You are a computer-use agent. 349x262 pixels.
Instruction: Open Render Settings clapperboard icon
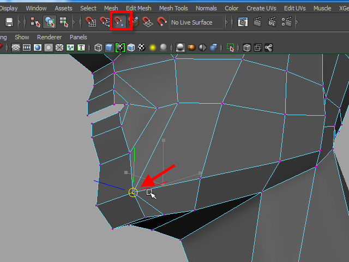click(x=287, y=22)
